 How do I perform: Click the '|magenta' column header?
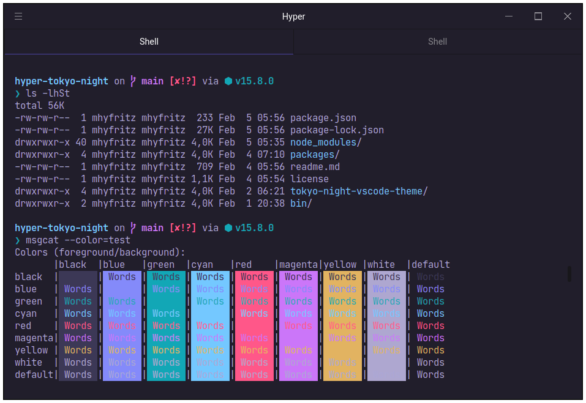296,265
